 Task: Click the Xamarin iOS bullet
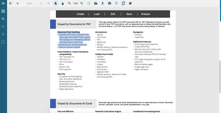pos(64,67)
